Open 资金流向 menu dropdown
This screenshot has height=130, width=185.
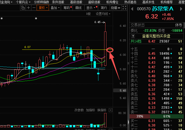point(6,2)
